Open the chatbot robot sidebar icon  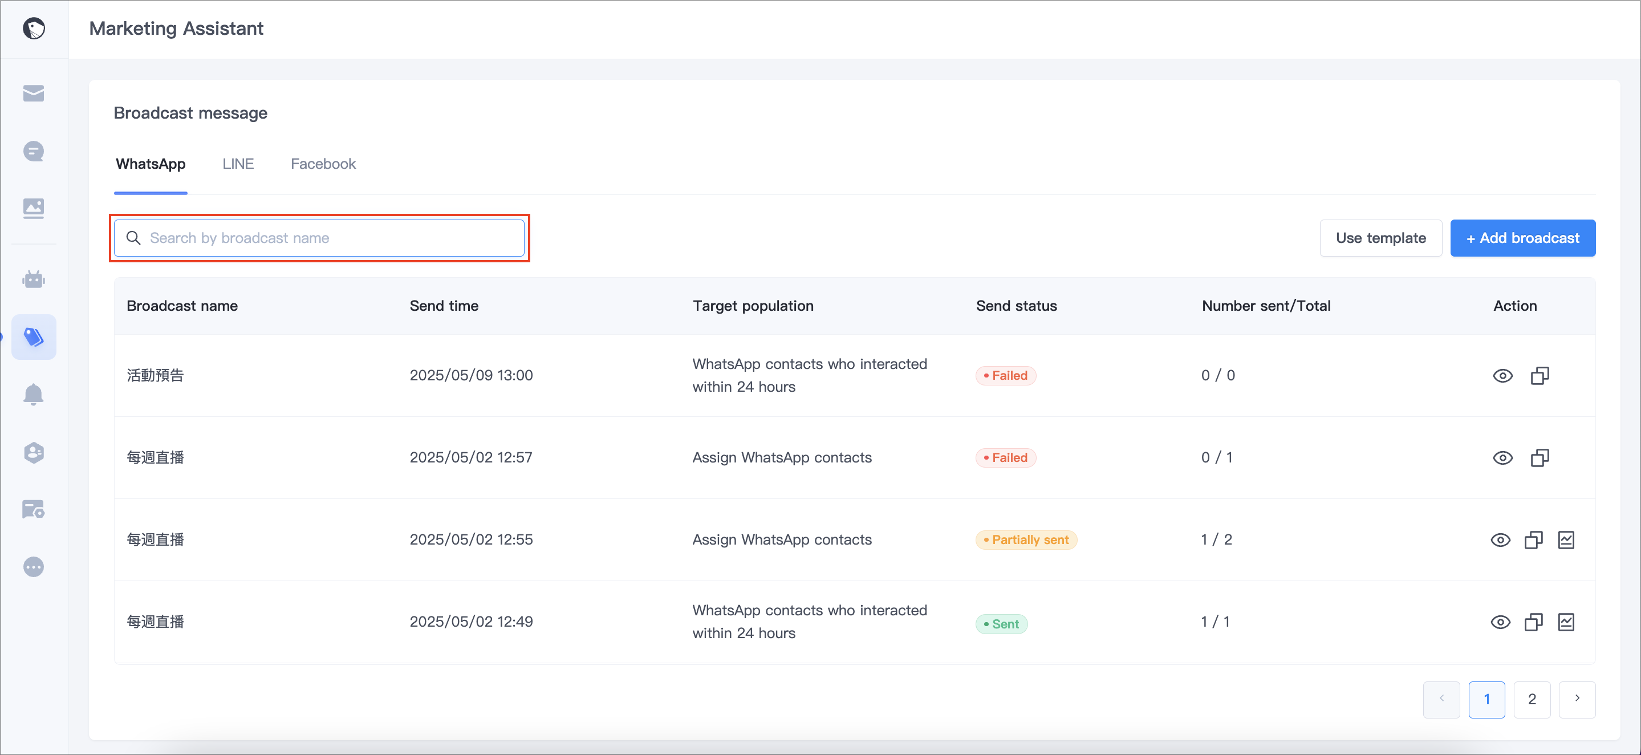click(33, 279)
